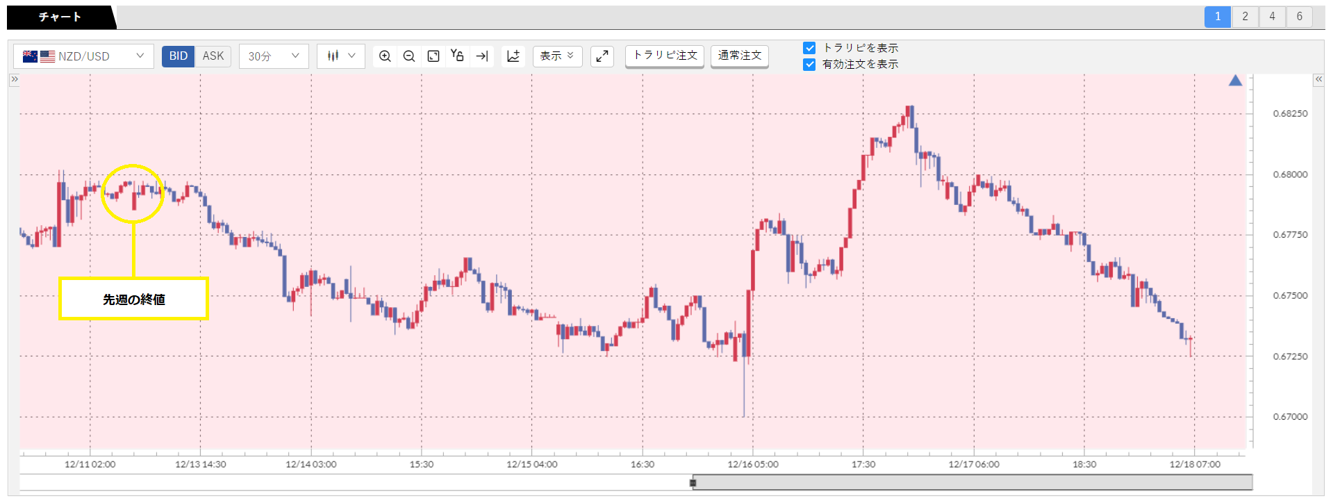Click the blue triangle marker on the chart
Image resolution: width=1333 pixels, height=501 pixels.
1235,81
